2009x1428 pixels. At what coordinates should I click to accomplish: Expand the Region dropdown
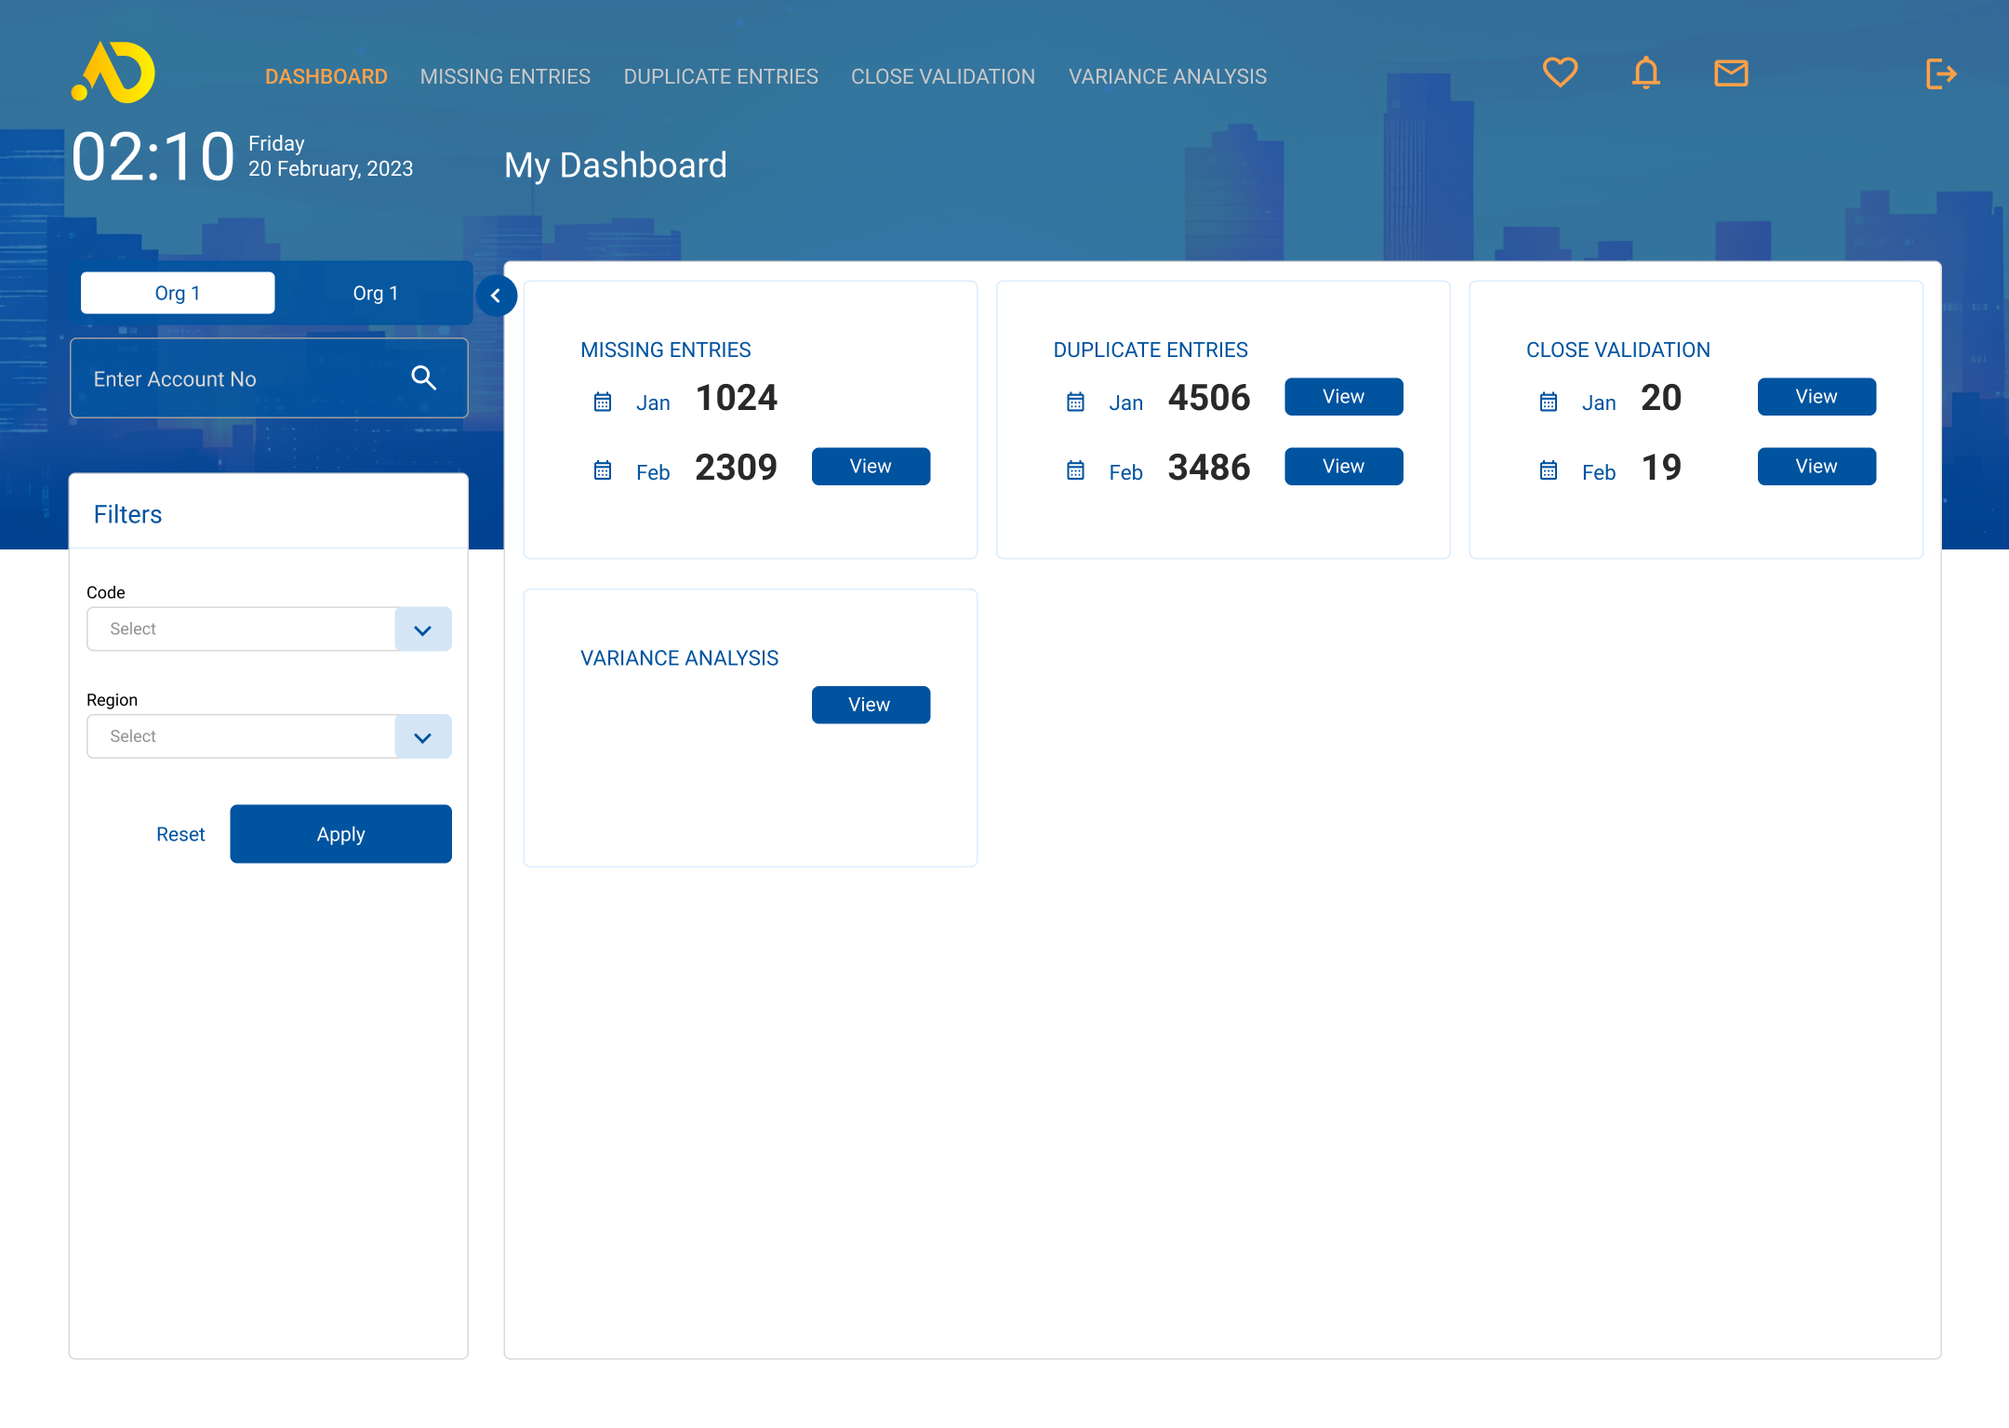coord(422,736)
